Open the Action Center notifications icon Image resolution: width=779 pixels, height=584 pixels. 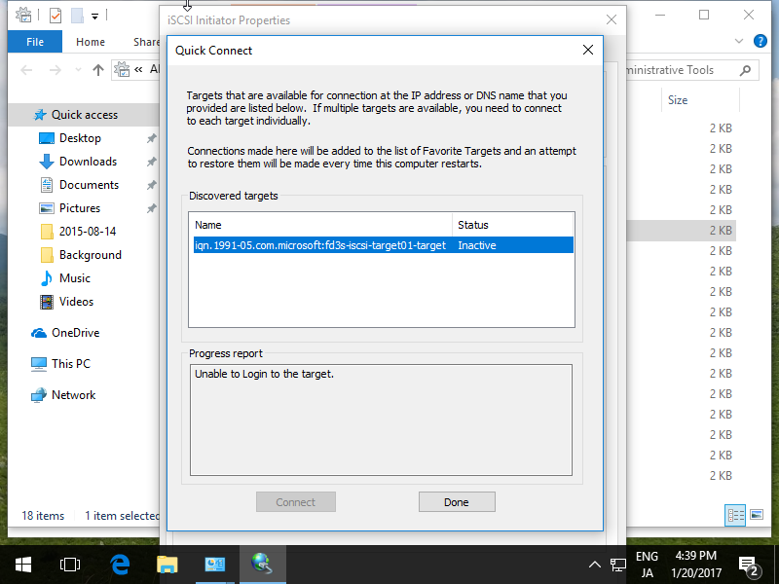tap(748, 565)
